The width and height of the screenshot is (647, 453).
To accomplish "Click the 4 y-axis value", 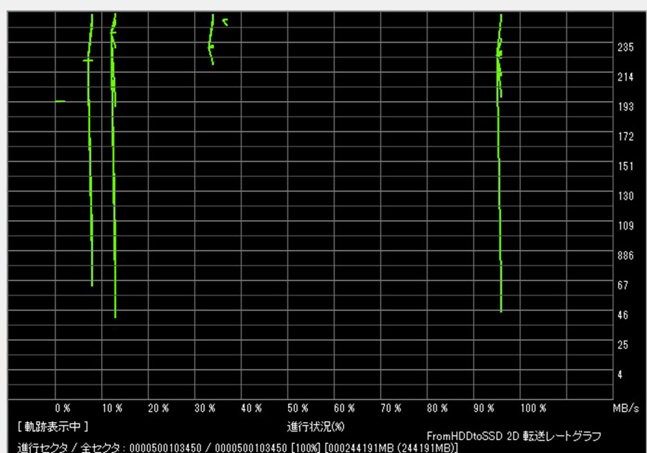I will coord(620,375).
